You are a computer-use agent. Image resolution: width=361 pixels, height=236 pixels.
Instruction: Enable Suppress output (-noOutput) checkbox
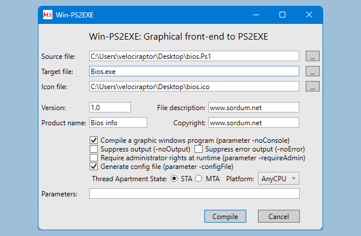click(94, 149)
